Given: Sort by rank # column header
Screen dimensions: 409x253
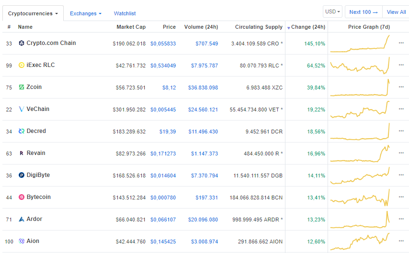Looking at the screenshot, I should (x=9, y=27).
